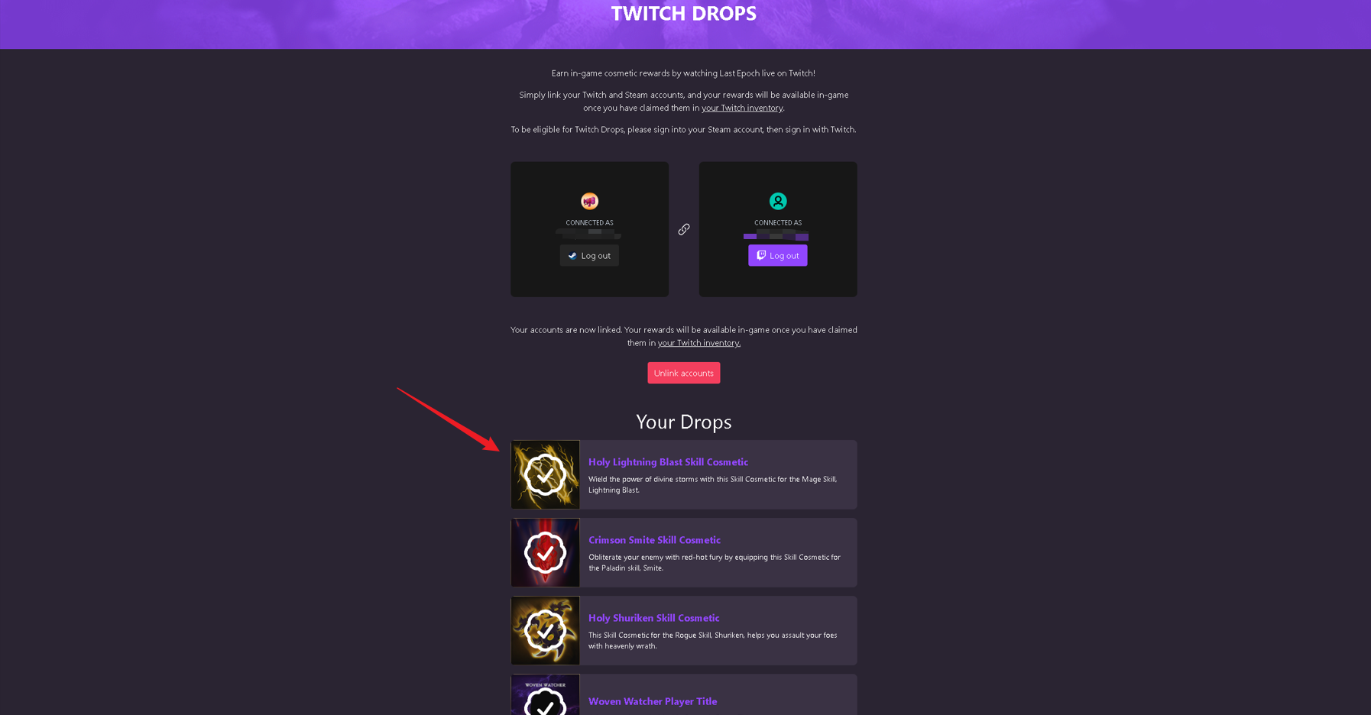Open your Twitch inventory link below linked accounts
Image resolution: width=1371 pixels, height=715 pixels.
(x=699, y=343)
